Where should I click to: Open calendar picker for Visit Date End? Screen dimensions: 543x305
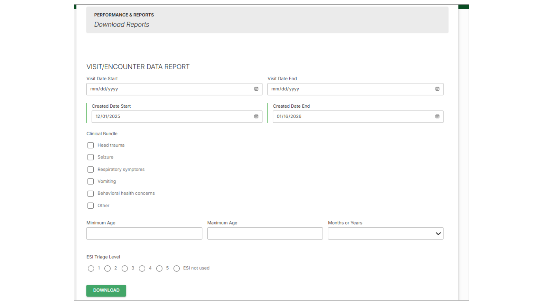coord(437,89)
